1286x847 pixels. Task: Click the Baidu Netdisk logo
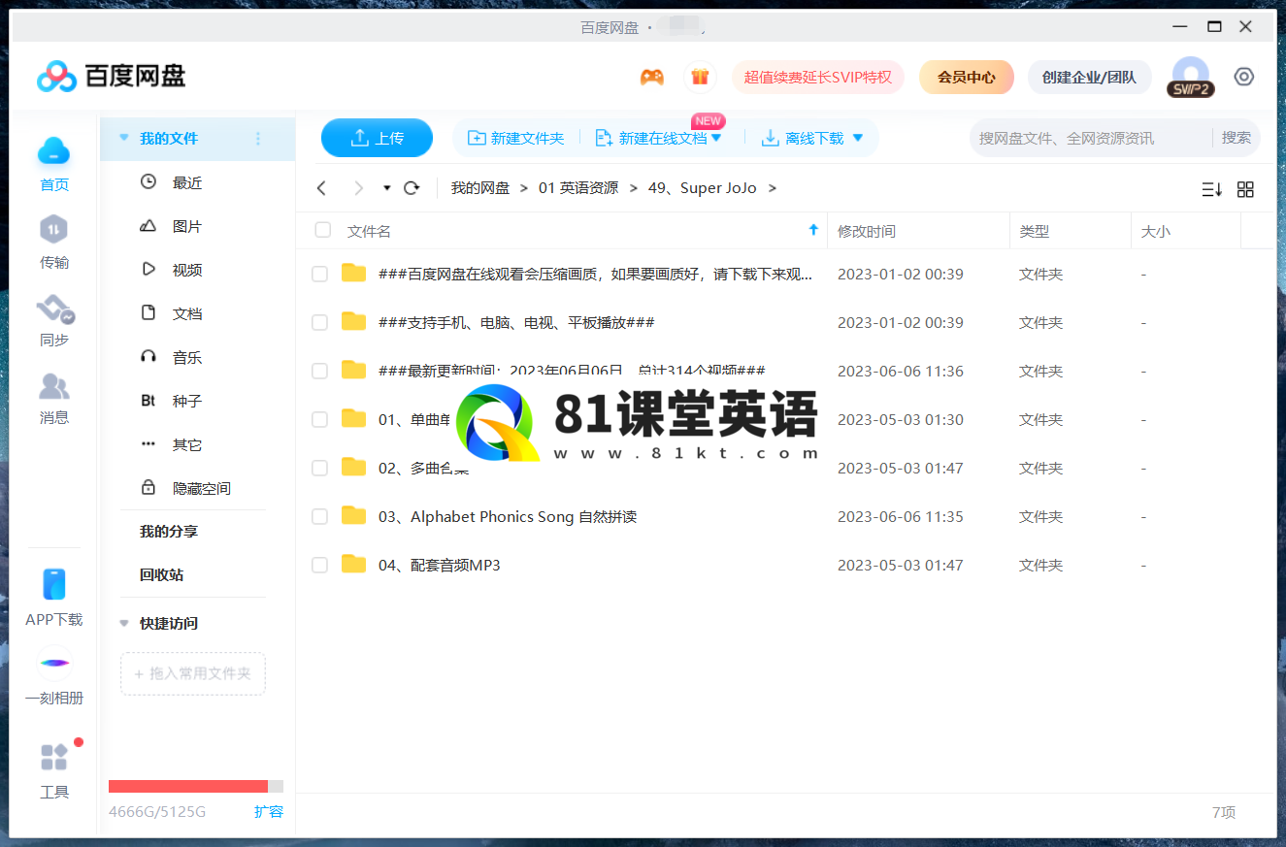(x=111, y=76)
